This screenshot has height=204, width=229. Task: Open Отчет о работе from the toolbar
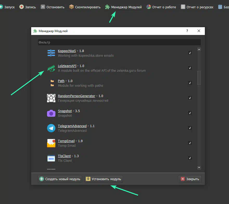pos(161,7)
